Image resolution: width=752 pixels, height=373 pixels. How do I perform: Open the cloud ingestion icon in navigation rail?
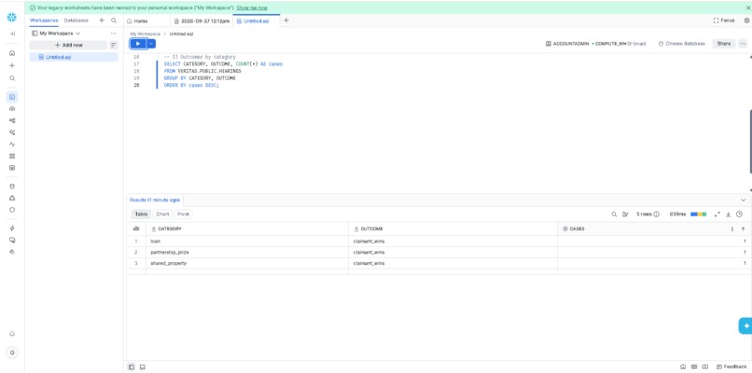tap(12, 109)
